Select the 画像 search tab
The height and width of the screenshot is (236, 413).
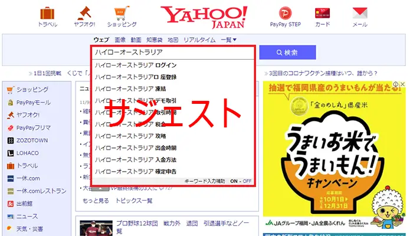coord(120,40)
